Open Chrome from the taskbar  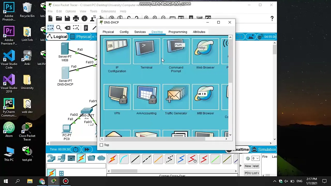[x=42, y=181]
